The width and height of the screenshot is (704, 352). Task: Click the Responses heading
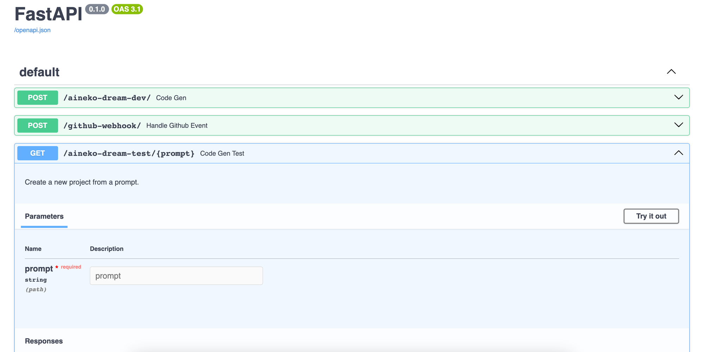[x=44, y=341]
